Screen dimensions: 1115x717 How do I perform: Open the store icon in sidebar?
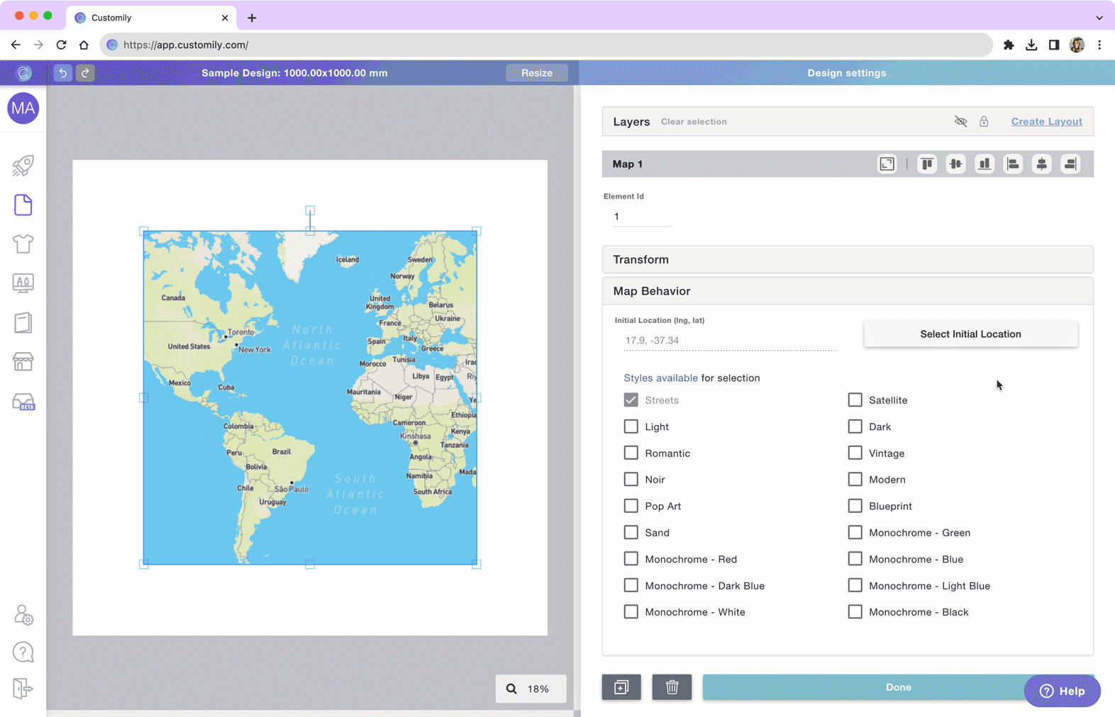tap(23, 362)
